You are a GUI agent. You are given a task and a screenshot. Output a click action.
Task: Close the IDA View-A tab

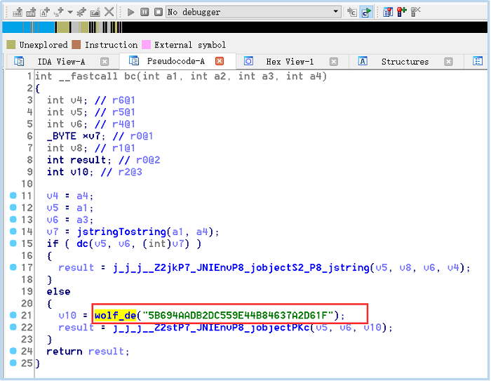click(x=105, y=62)
